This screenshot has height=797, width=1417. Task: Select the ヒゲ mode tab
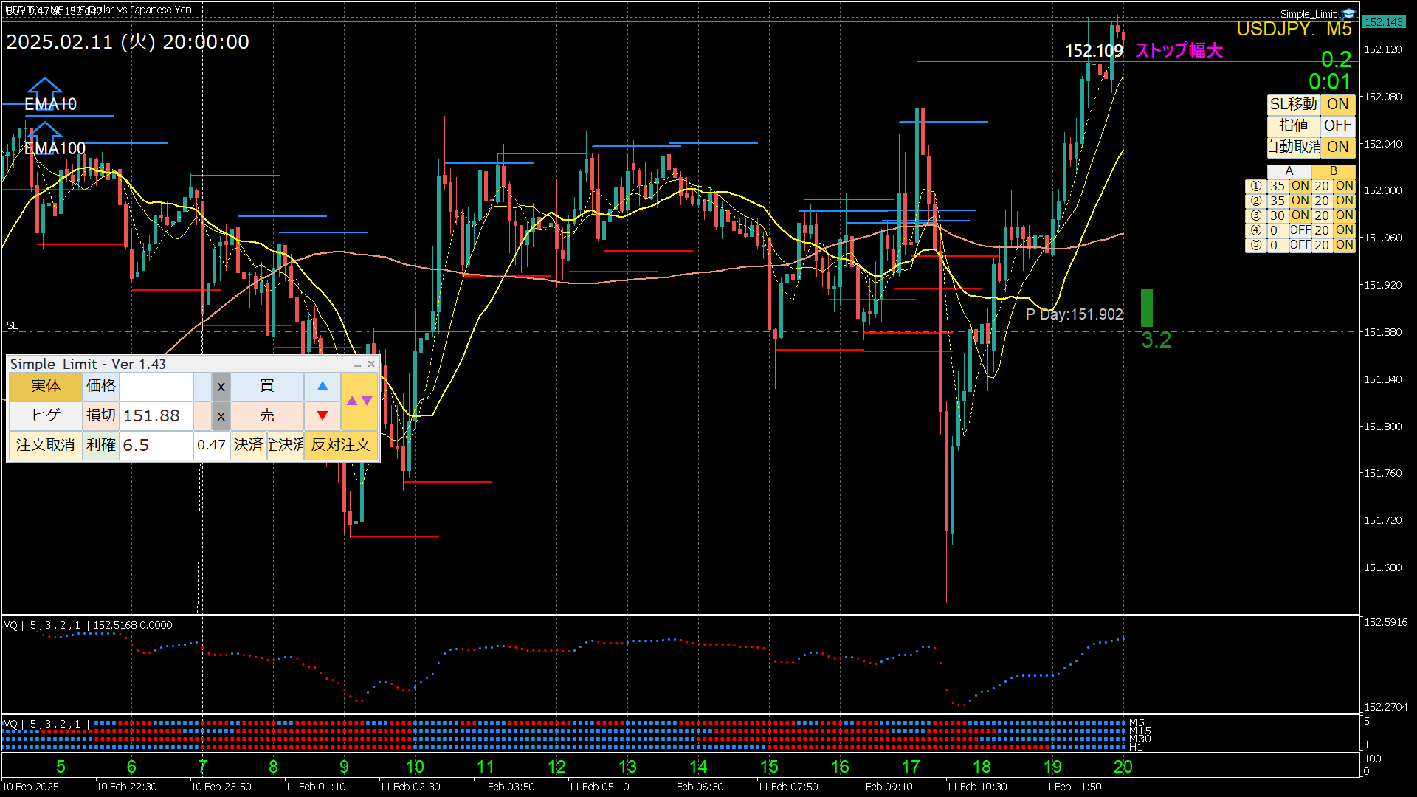(x=46, y=415)
